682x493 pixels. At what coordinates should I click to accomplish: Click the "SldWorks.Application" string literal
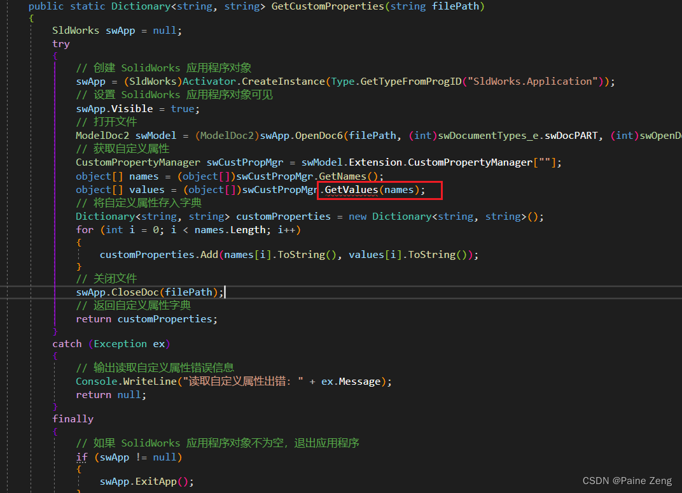pos(536,82)
